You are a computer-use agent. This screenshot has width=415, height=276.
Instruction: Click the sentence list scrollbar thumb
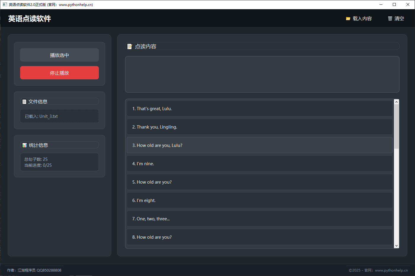click(x=396, y=126)
